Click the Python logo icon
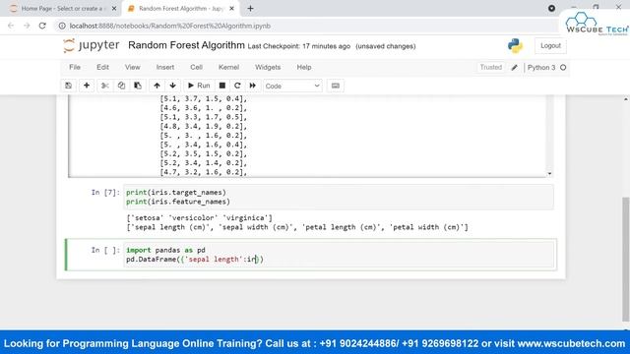 click(x=515, y=46)
